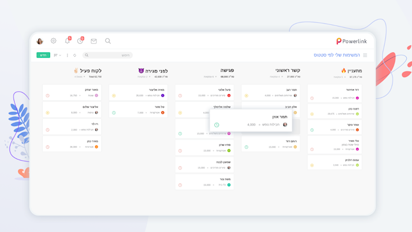Click the לפני סגירה column heading
Image resolution: width=412 pixels, height=232 pixels.
click(153, 71)
